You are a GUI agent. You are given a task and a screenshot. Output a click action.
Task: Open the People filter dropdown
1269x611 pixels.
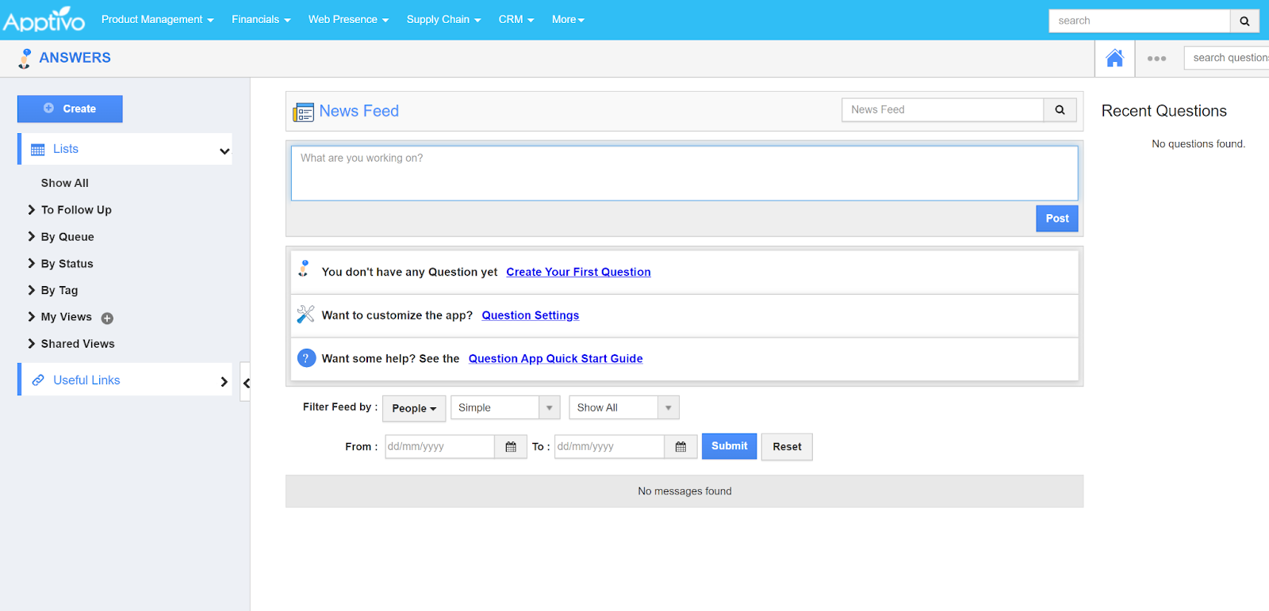click(413, 408)
